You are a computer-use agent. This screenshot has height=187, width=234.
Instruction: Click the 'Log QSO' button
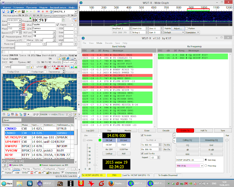tap(90, 130)
